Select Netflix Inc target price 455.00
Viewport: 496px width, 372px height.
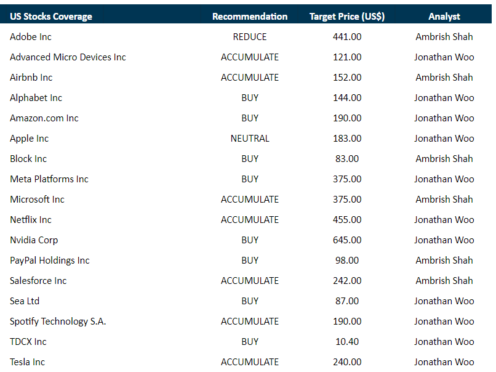pos(347,220)
